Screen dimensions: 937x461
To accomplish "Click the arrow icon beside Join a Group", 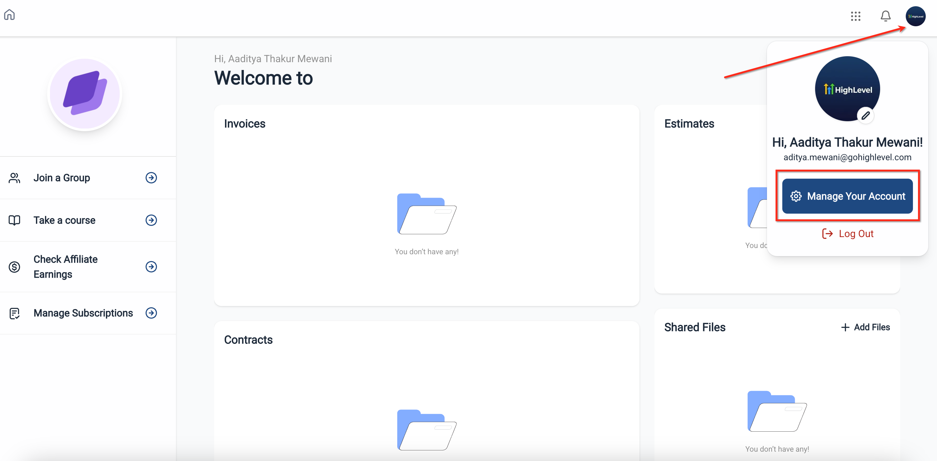I will pyautogui.click(x=151, y=178).
